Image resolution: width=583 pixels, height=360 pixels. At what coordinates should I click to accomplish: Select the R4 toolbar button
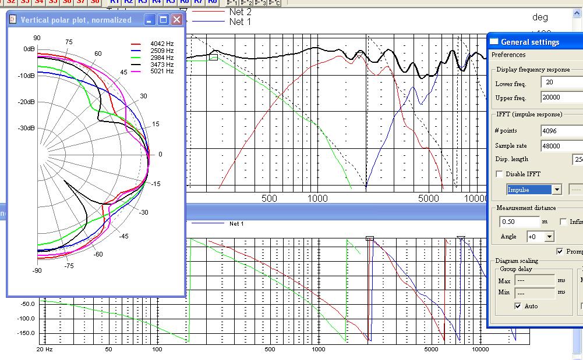[157, 2]
